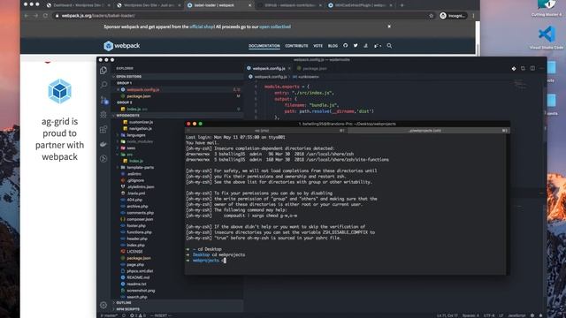Click webpack logo in site header
This screenshot has height=318, width=566.
(x=122, y=46)
